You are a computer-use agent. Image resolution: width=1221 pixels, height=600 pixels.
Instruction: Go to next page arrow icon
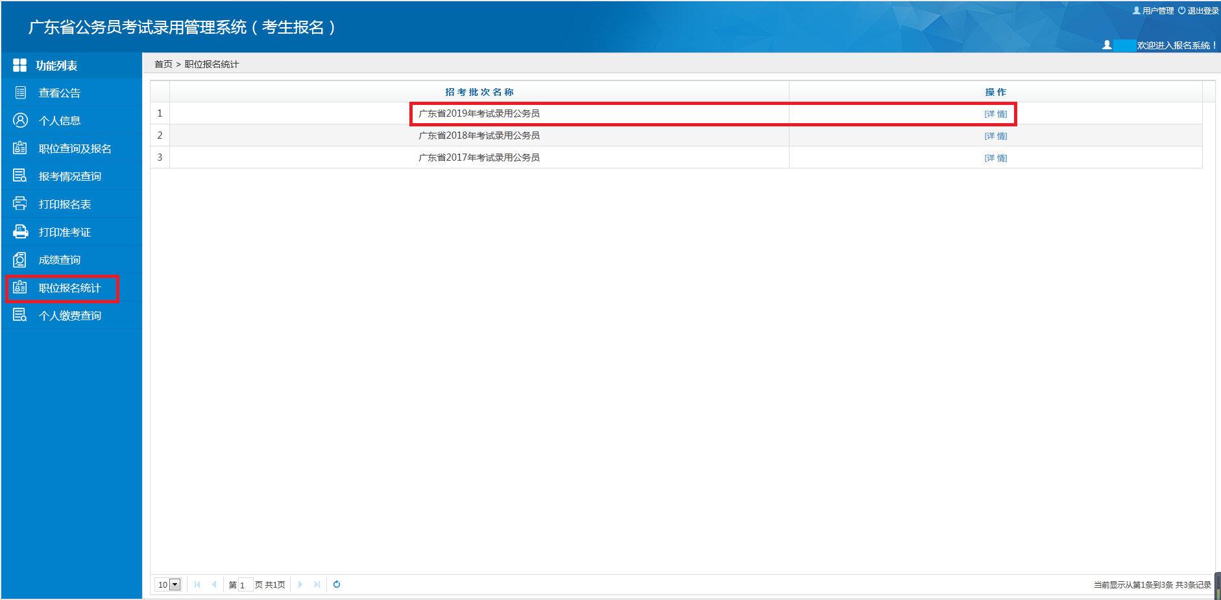click(x=300, y=584)
